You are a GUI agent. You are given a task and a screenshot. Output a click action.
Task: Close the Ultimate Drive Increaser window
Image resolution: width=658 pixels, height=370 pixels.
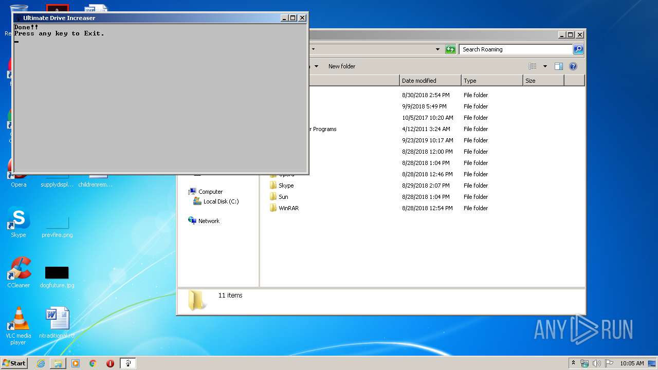tap(302, 18)
